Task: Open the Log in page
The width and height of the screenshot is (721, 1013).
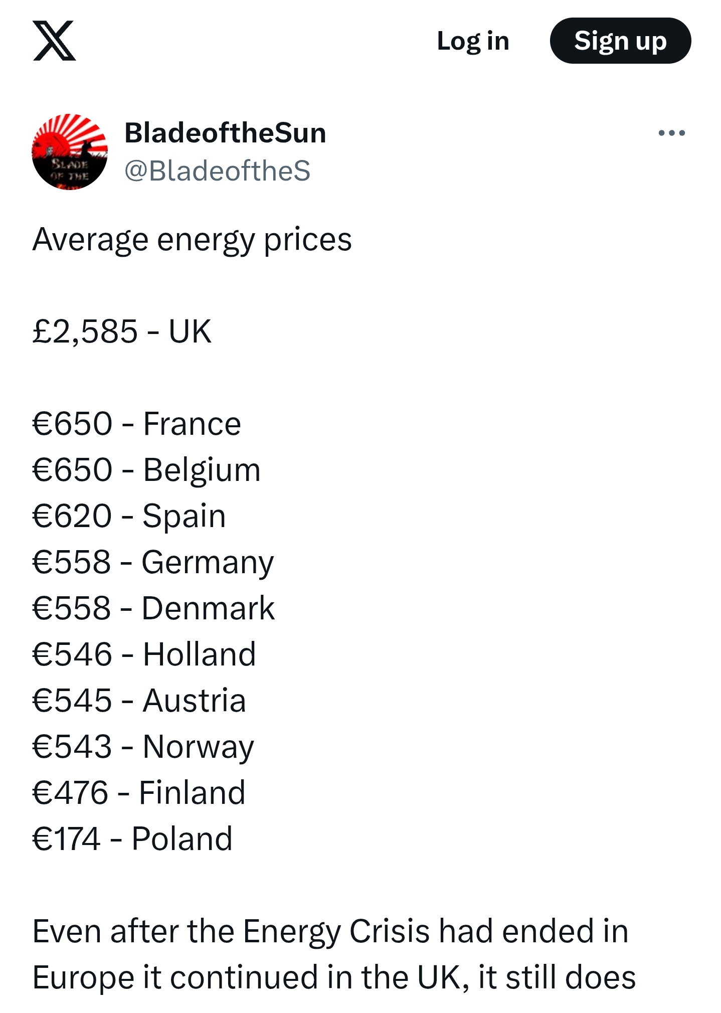Action: 473,41
